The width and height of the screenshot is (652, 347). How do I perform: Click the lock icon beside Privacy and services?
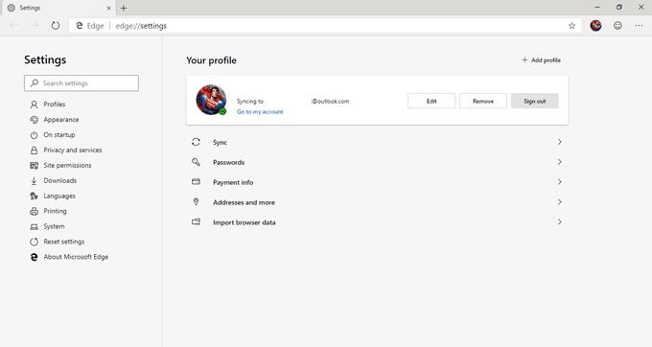point(35,150)
